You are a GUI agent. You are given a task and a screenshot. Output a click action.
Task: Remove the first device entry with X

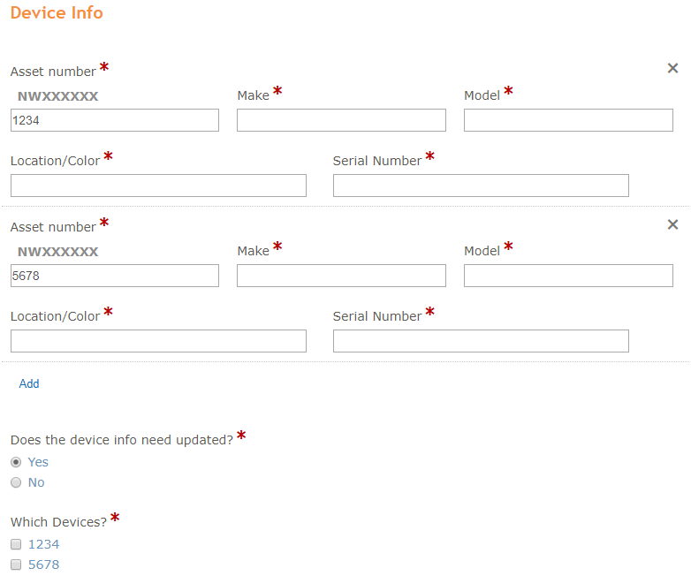pyautogui.click(x=672, y=68)
